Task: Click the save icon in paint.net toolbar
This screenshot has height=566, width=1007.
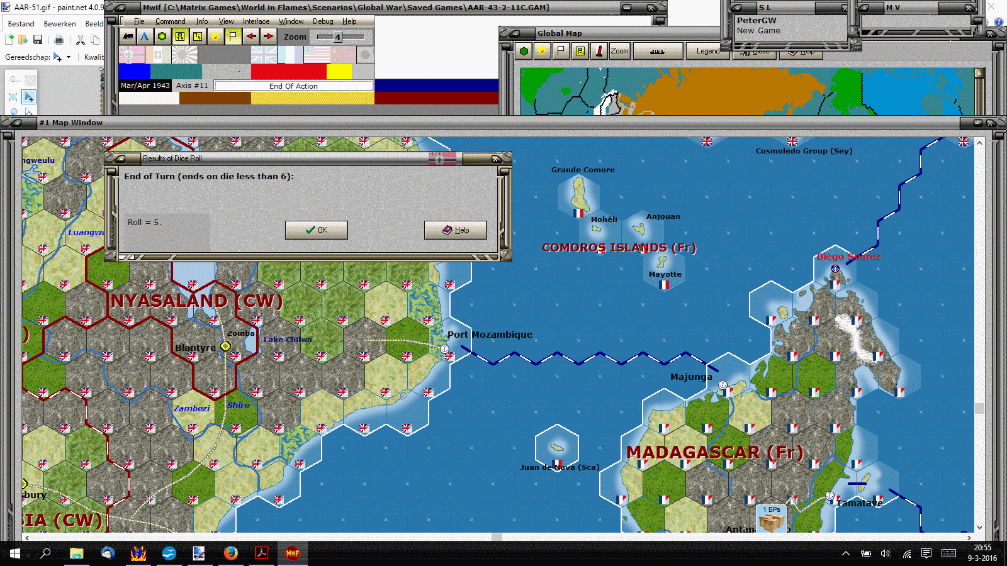Action: pyautogui.click(x=38, y=40)
